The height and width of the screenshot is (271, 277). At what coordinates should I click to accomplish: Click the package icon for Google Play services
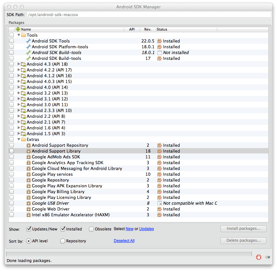tap(29, 174)
